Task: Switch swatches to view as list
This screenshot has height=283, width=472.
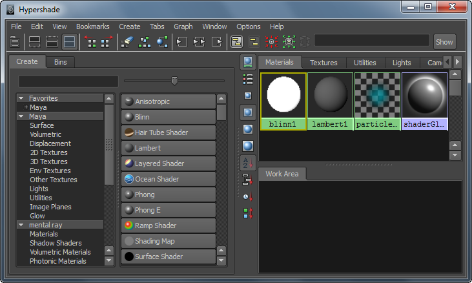Action: [x=247, y=79]
